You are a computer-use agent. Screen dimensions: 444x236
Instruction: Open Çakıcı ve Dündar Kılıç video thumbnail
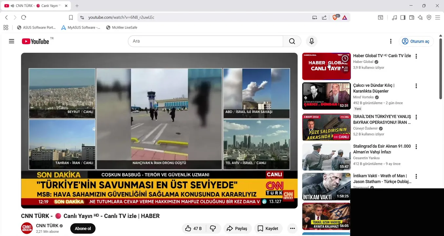click(x=326, y=96)
